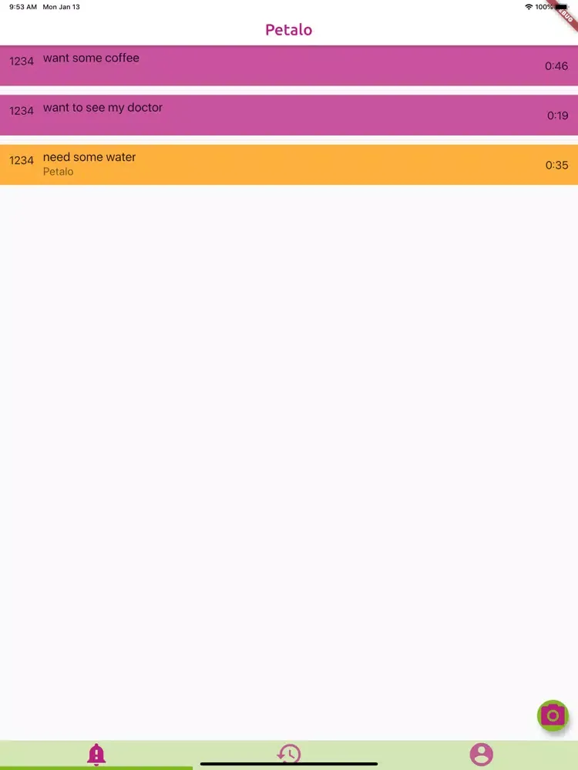578x770 pixels.
Task: Open the alerts bell tab
Action: (96, 755)
